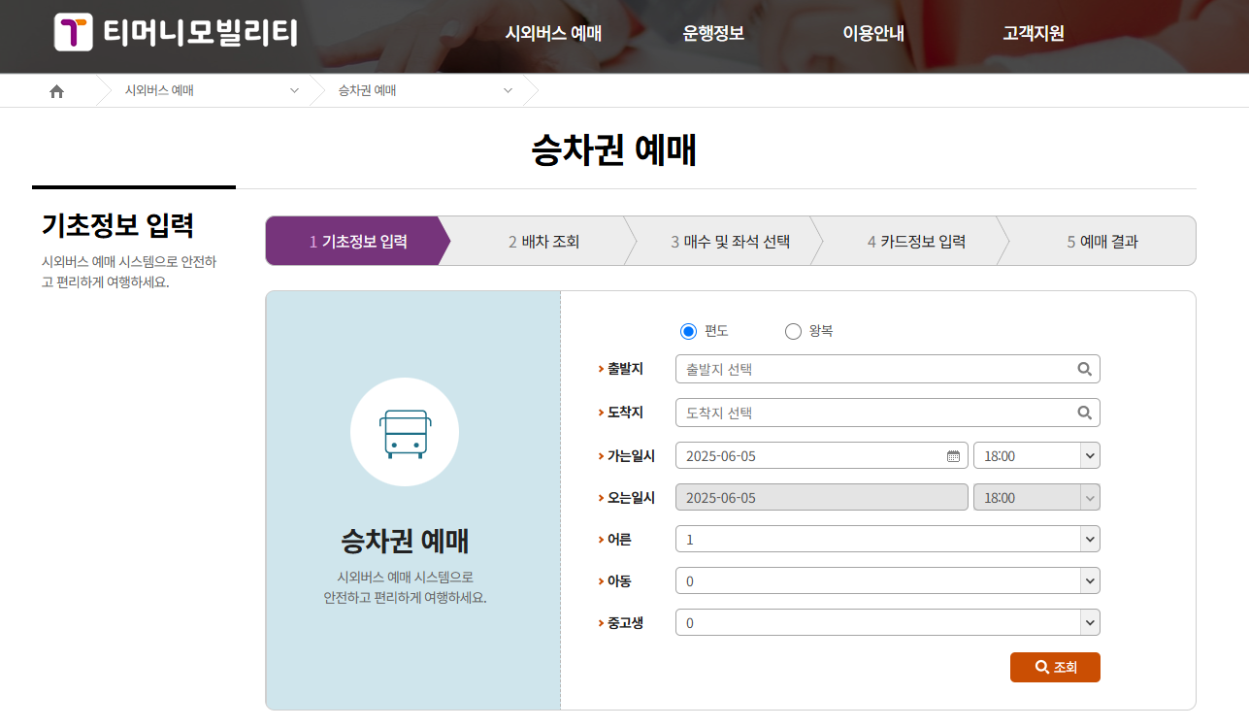Select the 편도 one-way radio button
This screenshot has height=728, width=1249.
coord(686,330)
